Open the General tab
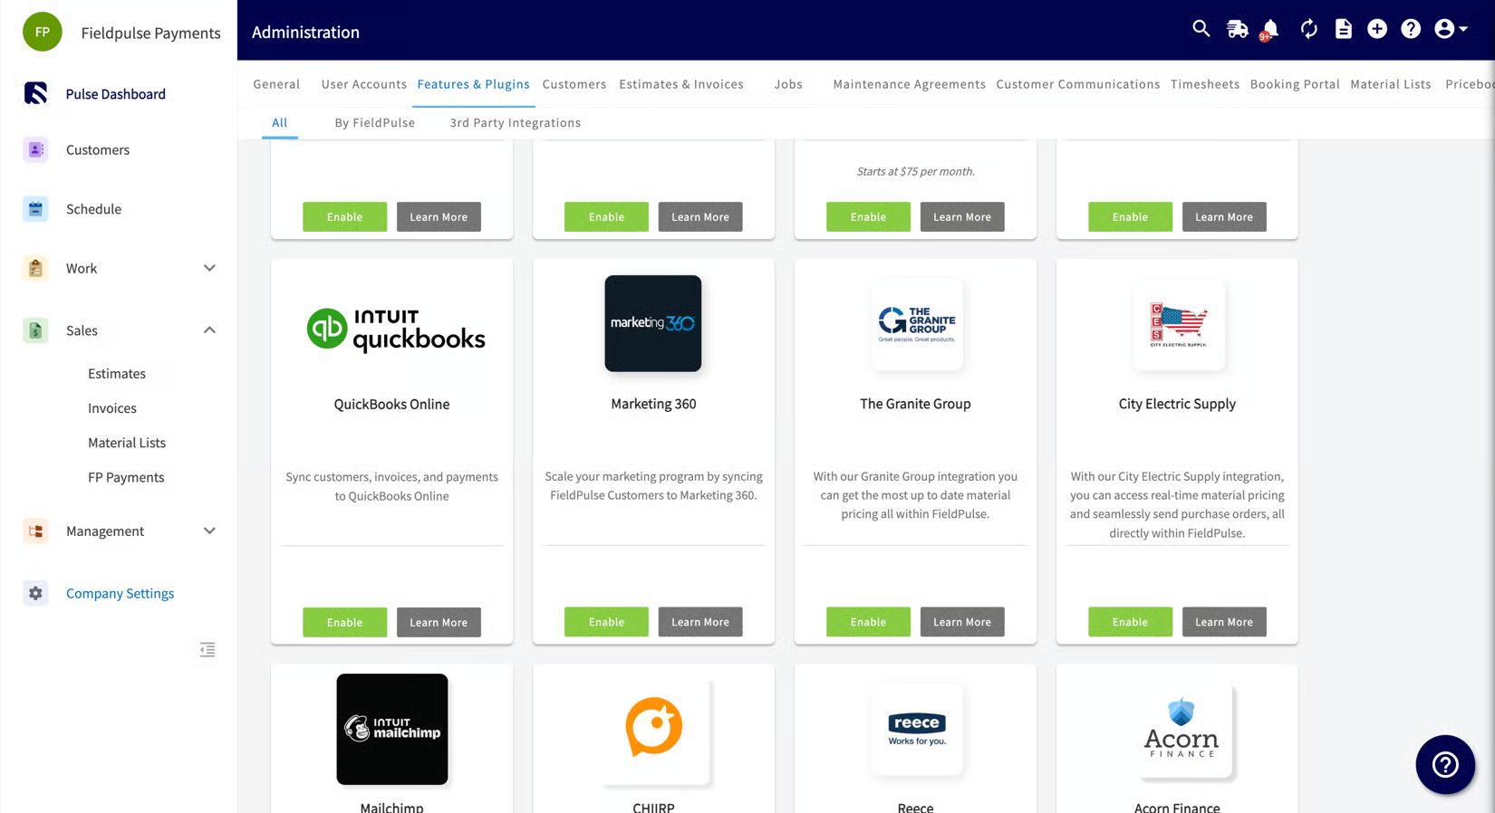Viewport: 1495px width, 813px height. [276, 84]
